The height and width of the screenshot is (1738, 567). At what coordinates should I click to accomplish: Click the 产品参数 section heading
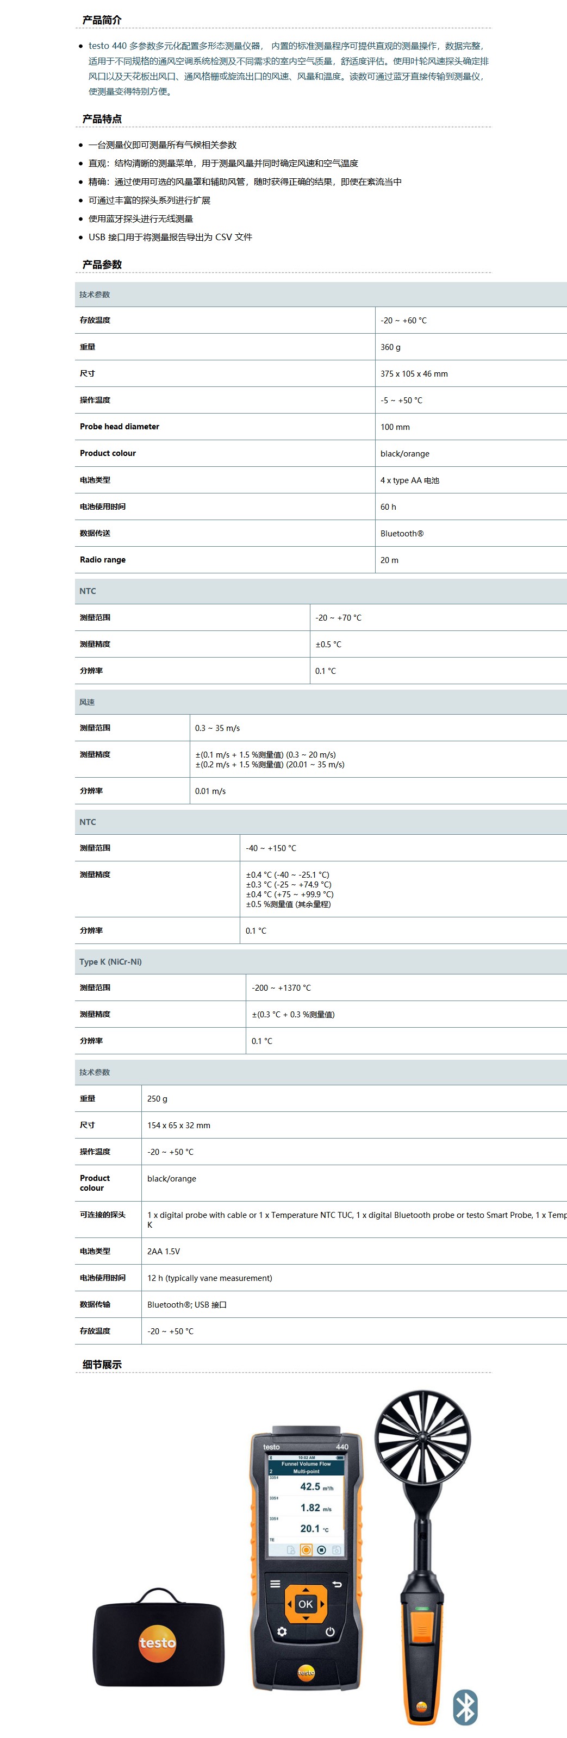(102, 265)
